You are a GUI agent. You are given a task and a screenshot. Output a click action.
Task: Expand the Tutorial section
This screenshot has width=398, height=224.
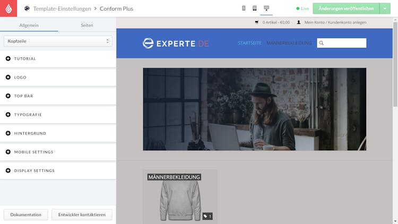(58, 59)
